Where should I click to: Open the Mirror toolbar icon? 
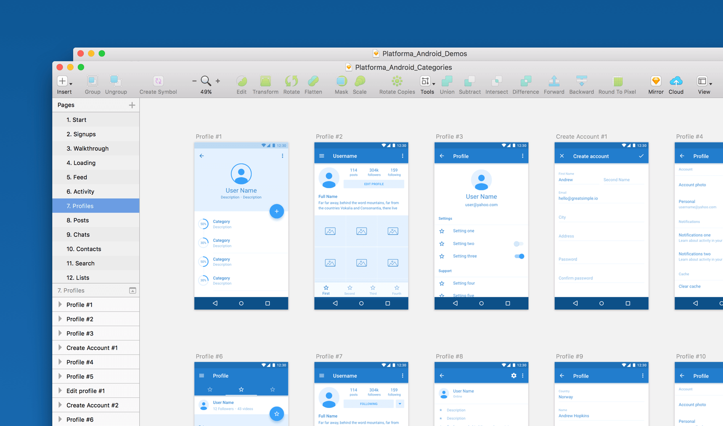[656, 81]
